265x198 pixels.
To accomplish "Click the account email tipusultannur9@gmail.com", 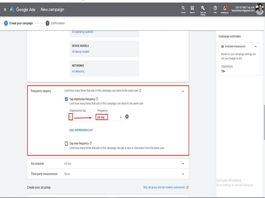I will [243, 11].
